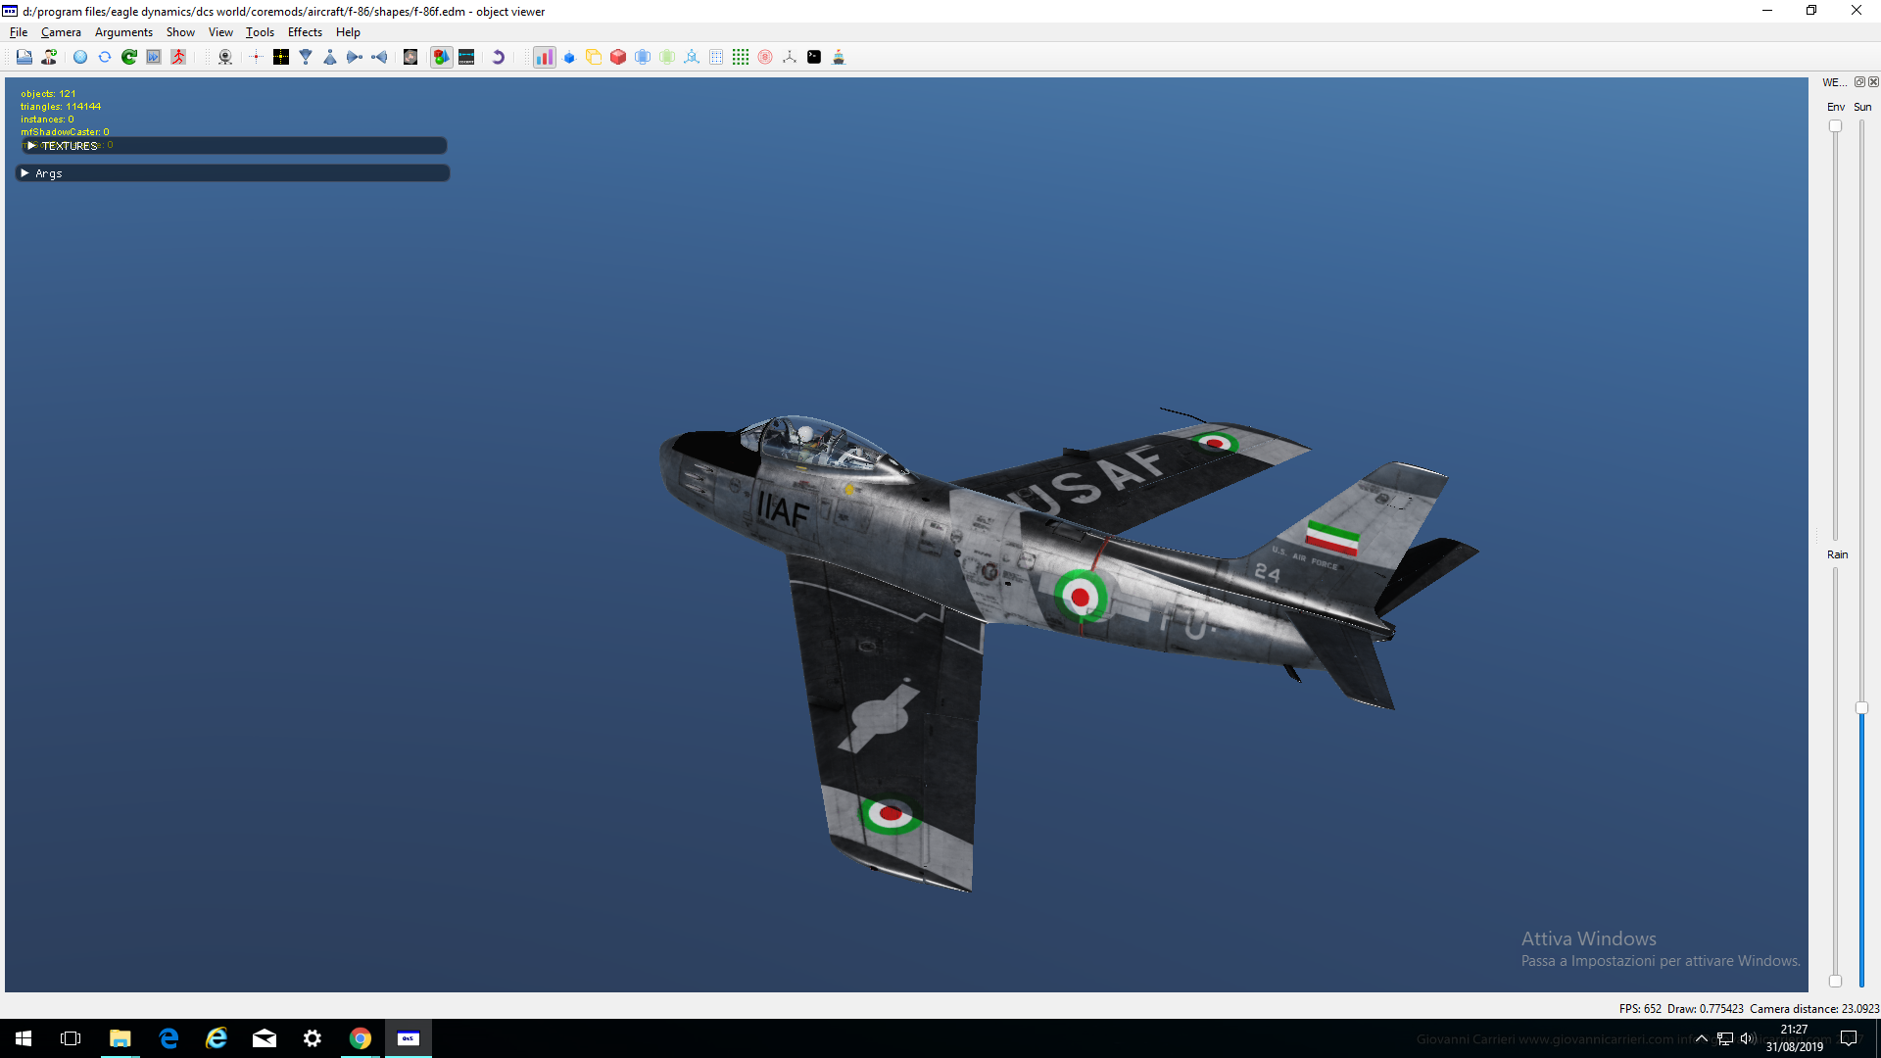
Task: Open the black console terminal icon
Action: [x=814, y=57]
